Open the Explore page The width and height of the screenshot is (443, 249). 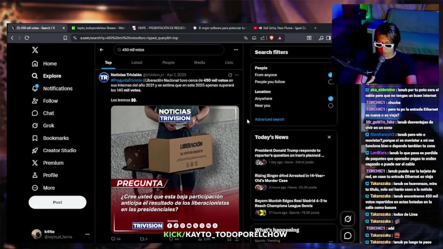point(46,76)
